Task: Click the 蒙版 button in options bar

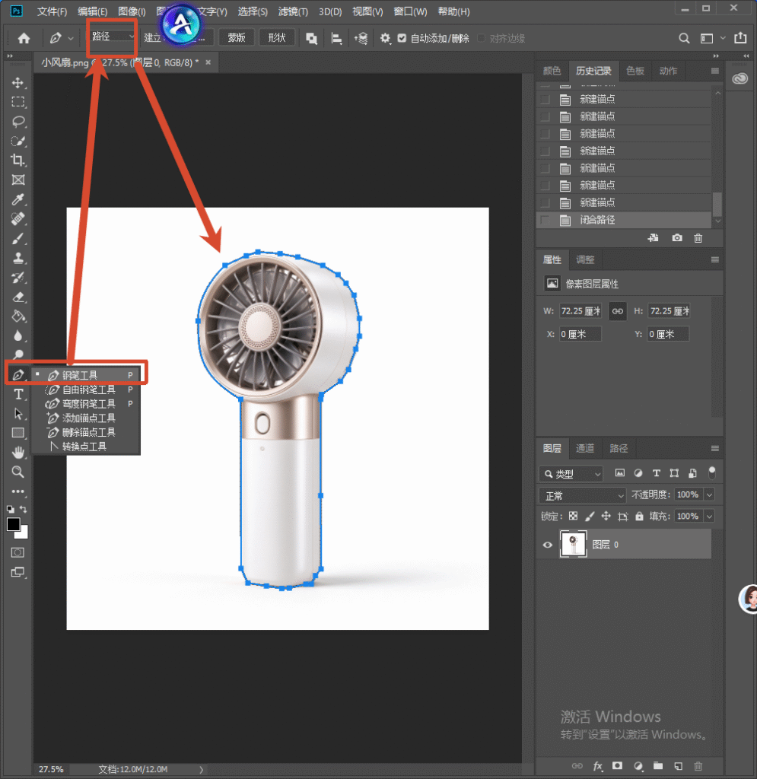Action: point(237,38)
